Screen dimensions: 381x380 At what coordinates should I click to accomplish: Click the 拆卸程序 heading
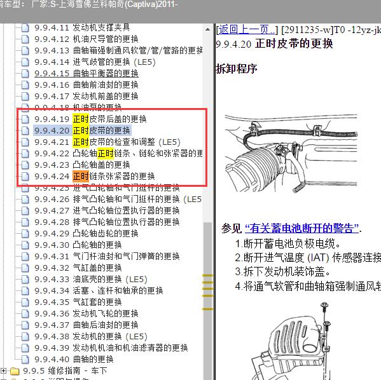coord(237,69)
